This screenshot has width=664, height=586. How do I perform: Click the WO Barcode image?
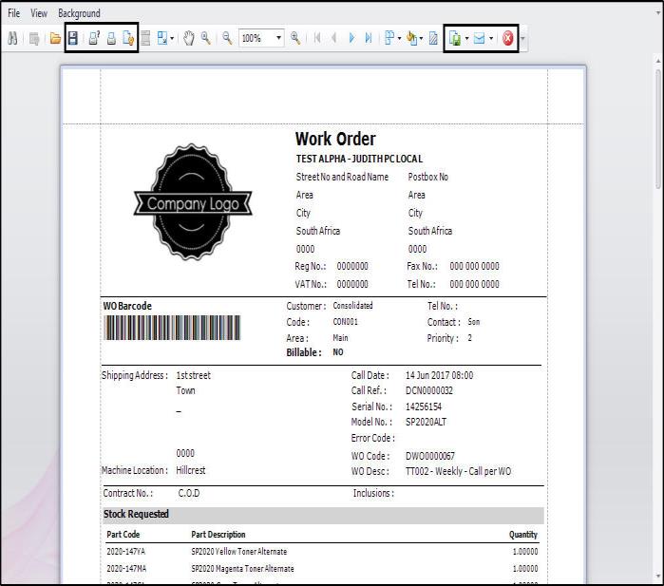click(172, 328)
